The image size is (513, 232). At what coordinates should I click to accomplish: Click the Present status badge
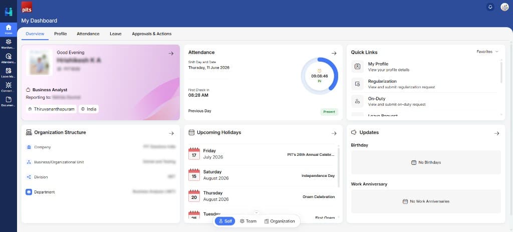tap(329, 112)
